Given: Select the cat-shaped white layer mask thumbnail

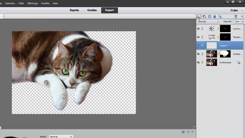Looking at the screenshot, I should (x=225, y=54).
